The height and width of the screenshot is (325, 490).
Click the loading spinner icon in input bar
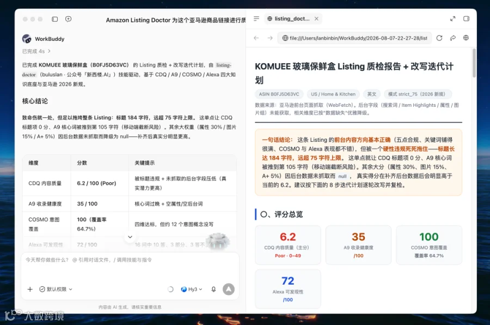[x=170, y=290]
